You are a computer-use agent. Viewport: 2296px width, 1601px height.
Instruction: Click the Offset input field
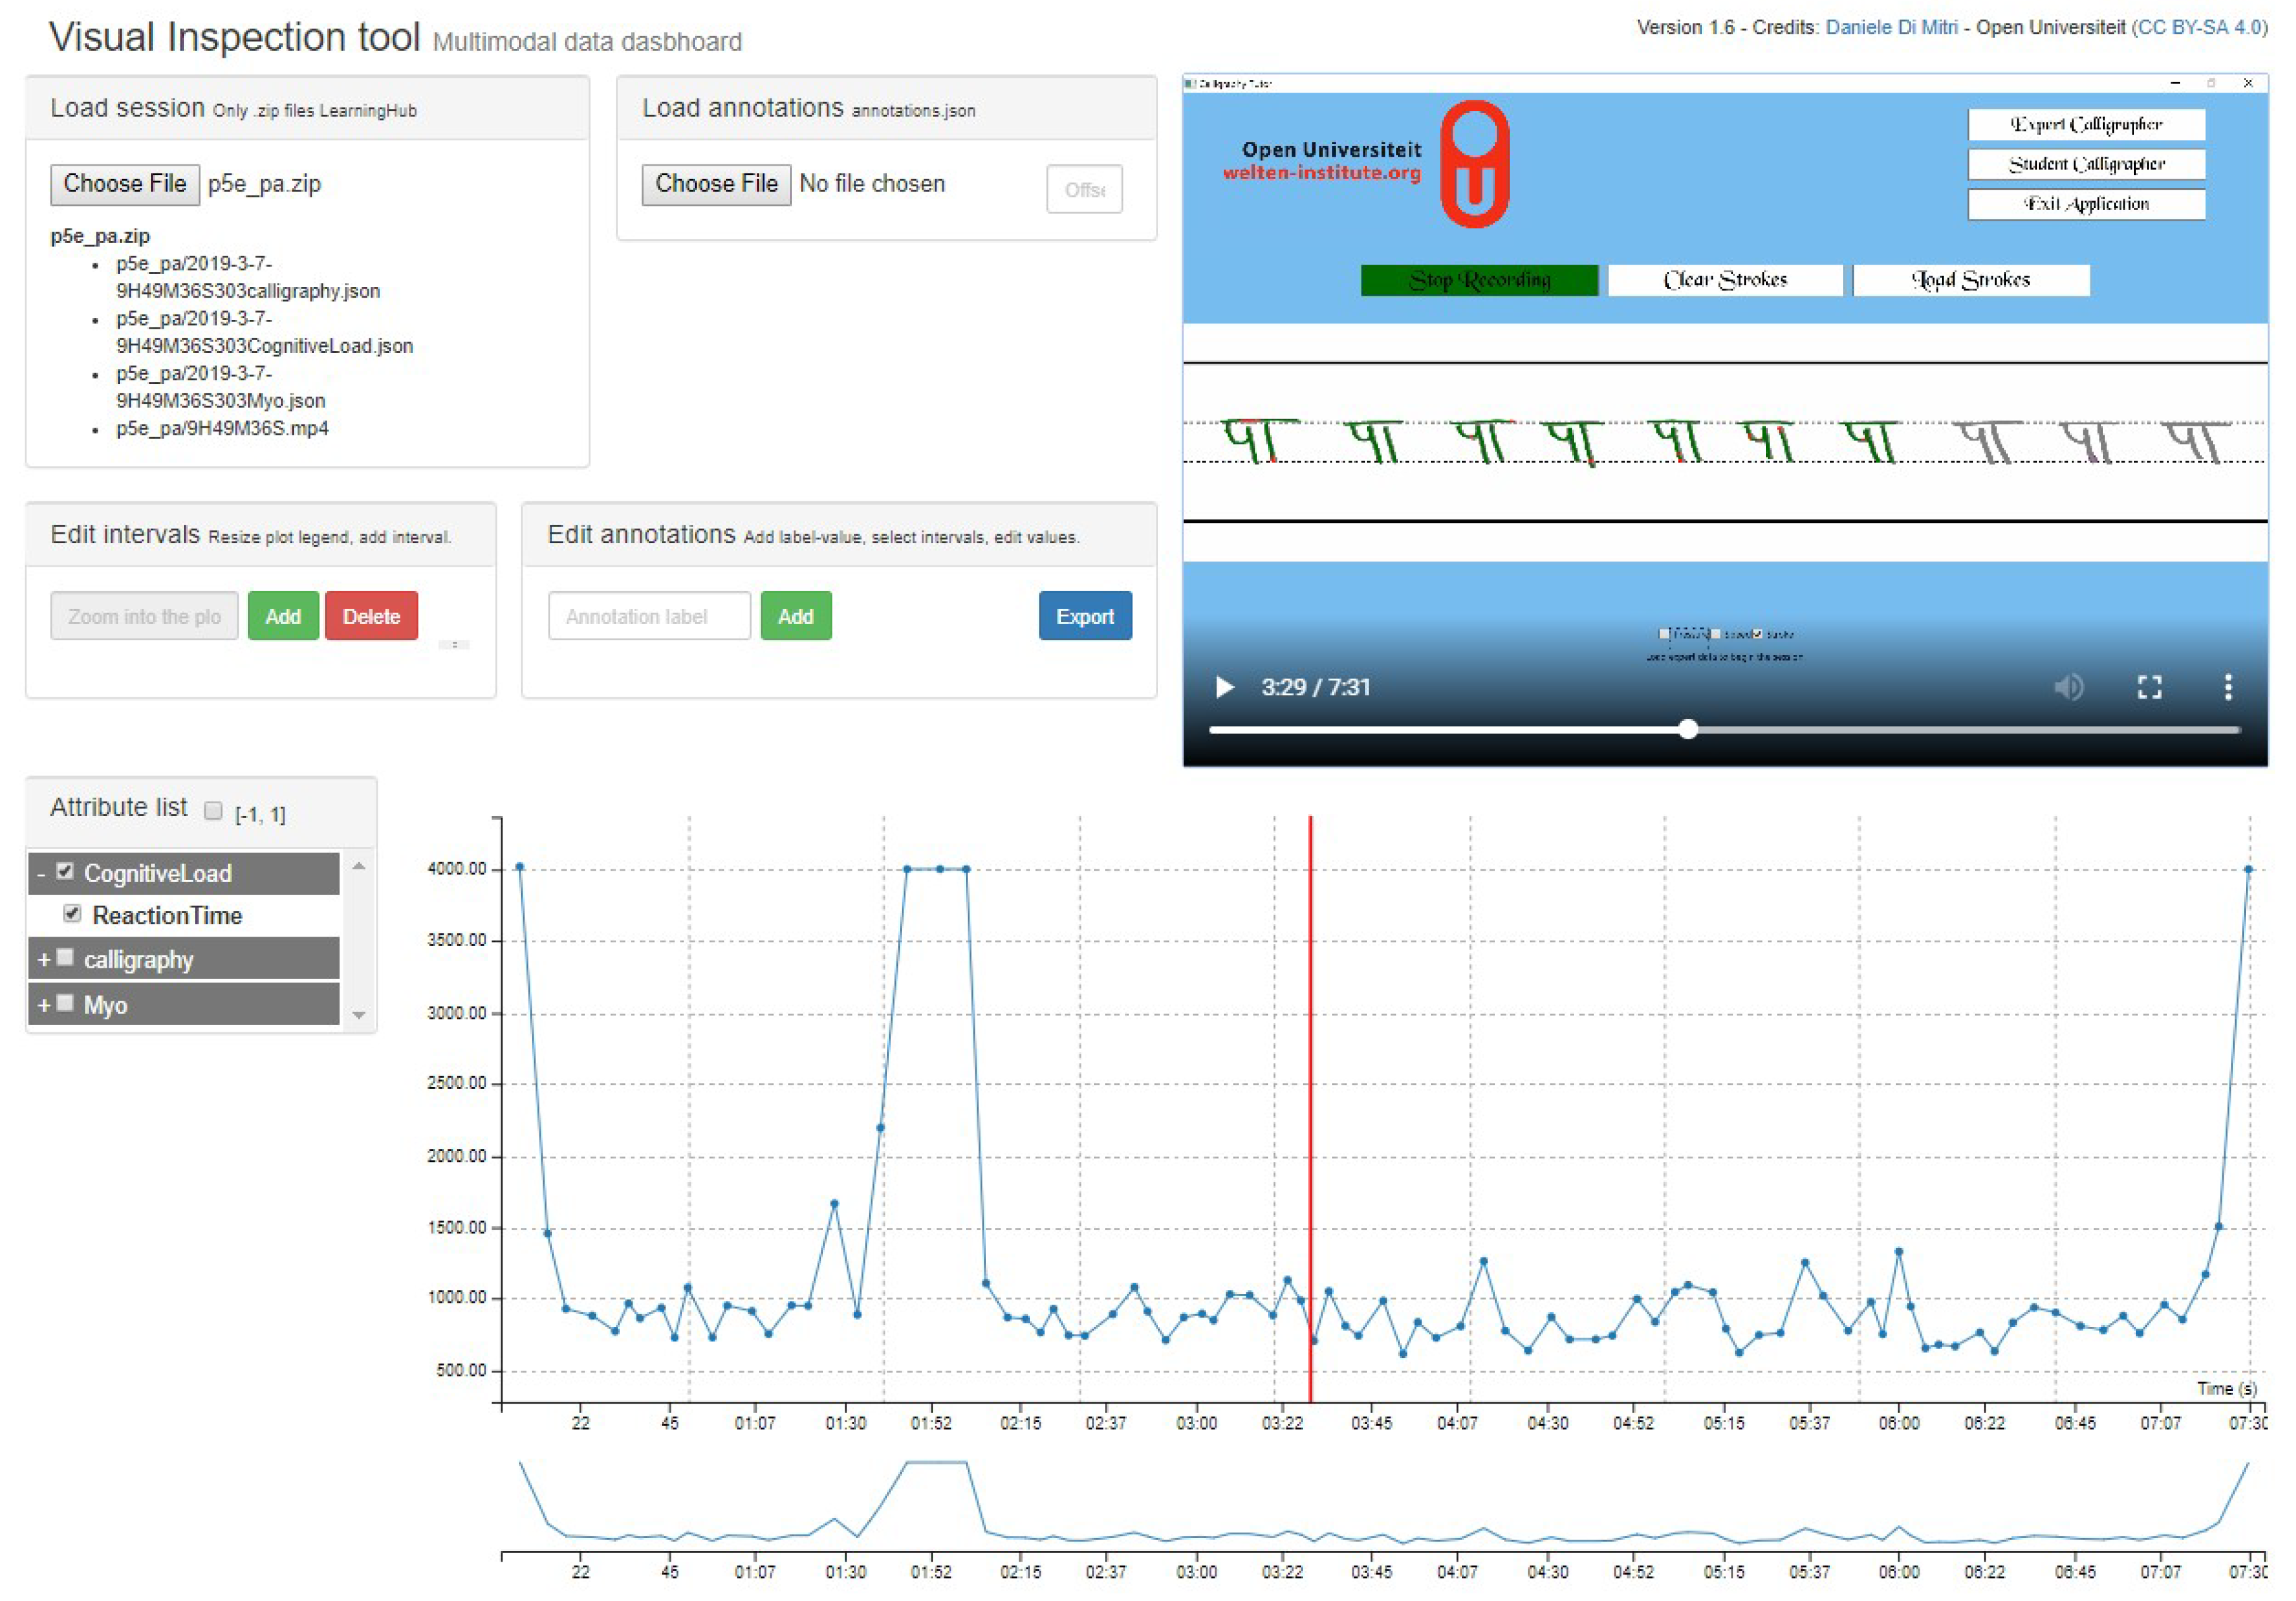tap(1084, 189)
